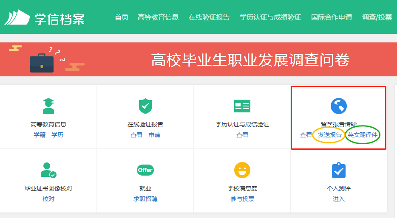Open 在线验证报告 in the navigation bar

[x=209, y=17]
